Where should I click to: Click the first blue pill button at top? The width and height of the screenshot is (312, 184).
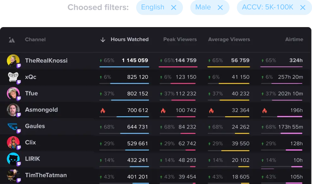159,8
